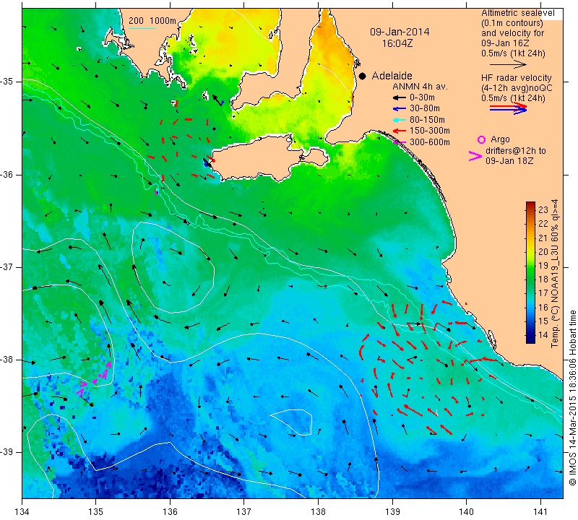Image resolution: width=578 pixels, height=520 pixels.
Task: Click the colorbar value '18'
Action: 543,279
